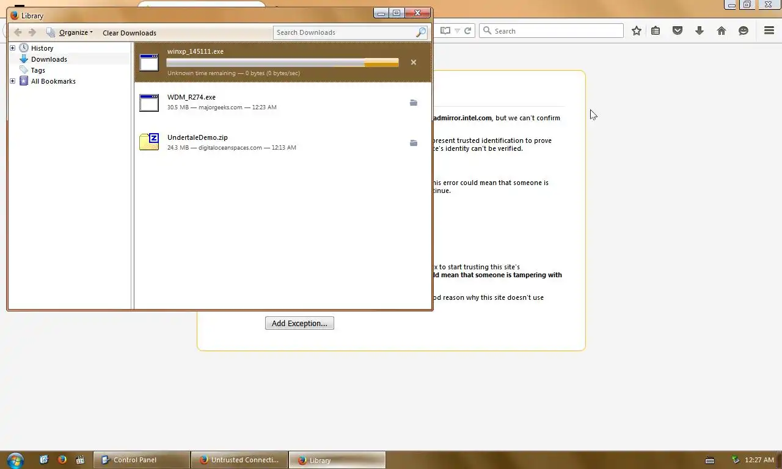Expand the History tree node
Viewport: 782px width, 469px height.
(x=12, y=48)
